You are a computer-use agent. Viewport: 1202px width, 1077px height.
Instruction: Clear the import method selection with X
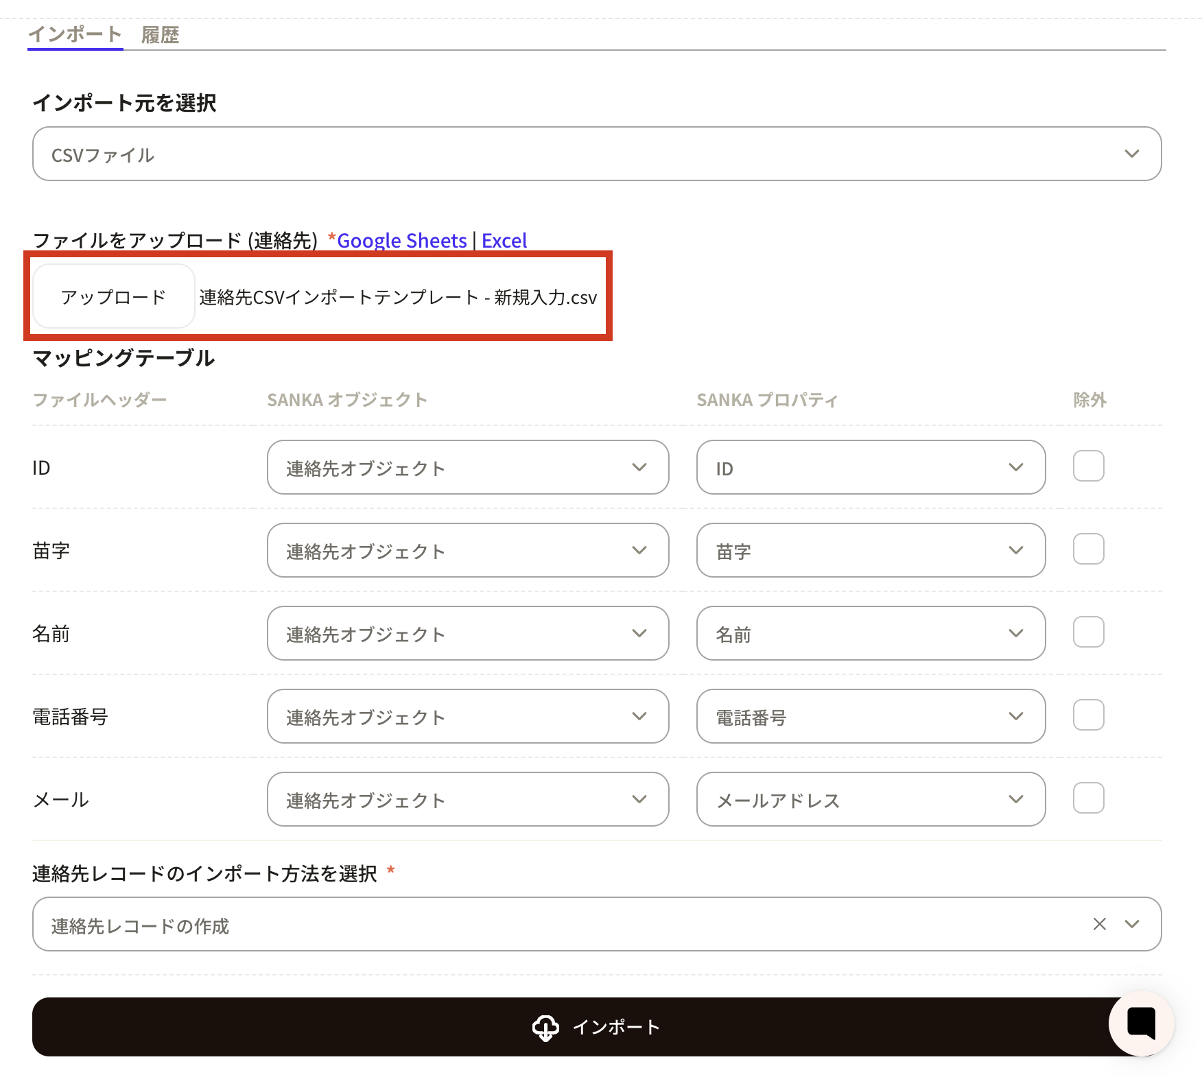1099,924
